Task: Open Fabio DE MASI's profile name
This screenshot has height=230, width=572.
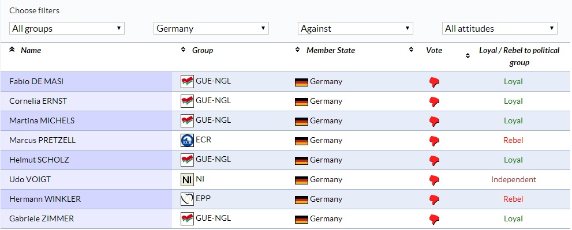Action: [x=36, y=82]
